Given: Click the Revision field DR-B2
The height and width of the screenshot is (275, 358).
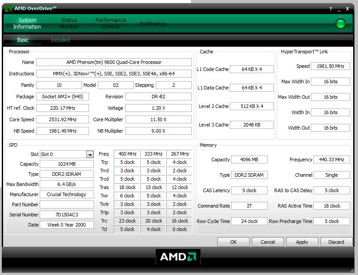Looking at the screenshot, I should pos(158,97).
